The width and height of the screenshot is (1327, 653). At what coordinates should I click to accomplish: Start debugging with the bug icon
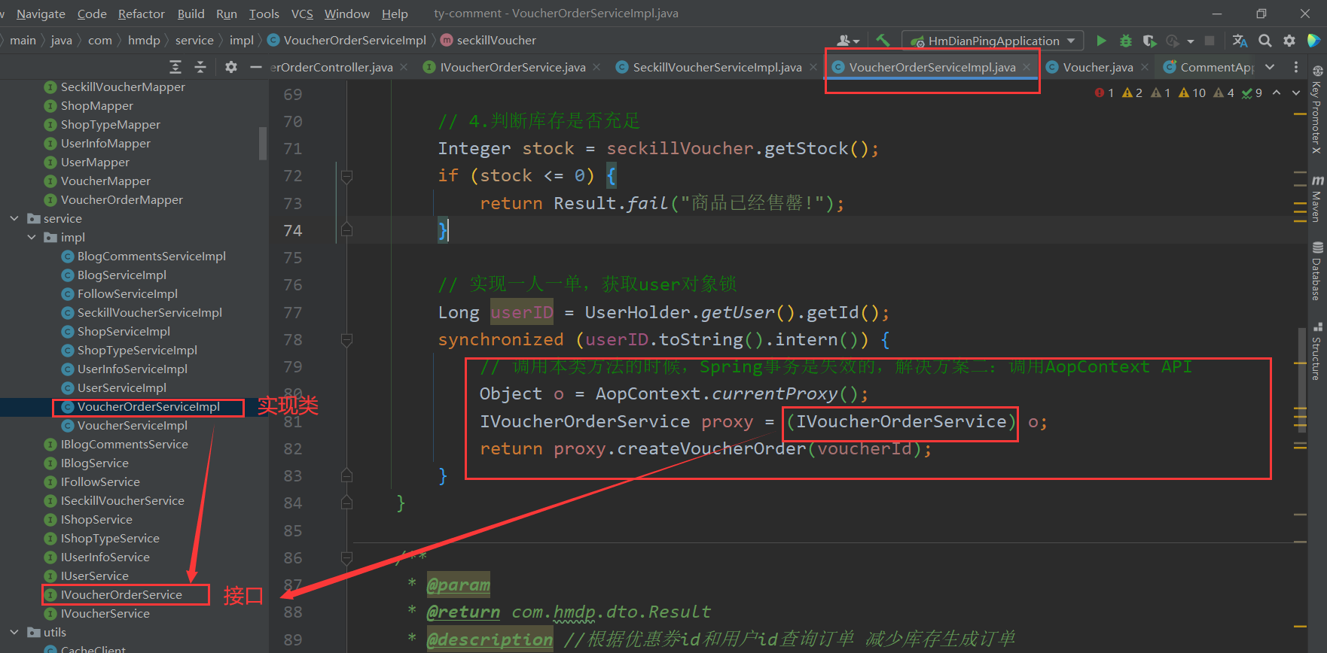click(1125, 41)
